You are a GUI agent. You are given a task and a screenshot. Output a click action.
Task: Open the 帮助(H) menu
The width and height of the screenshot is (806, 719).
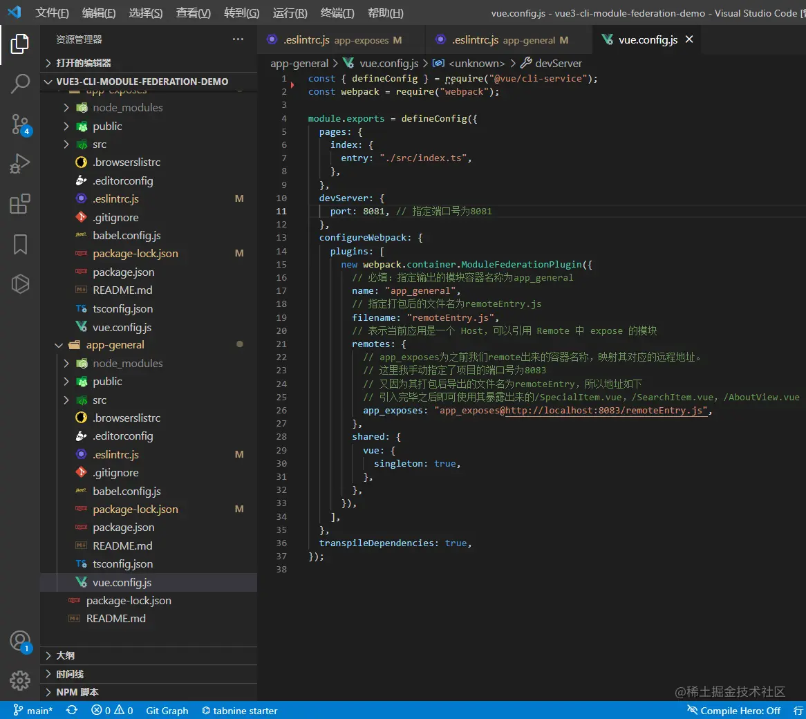386,13
